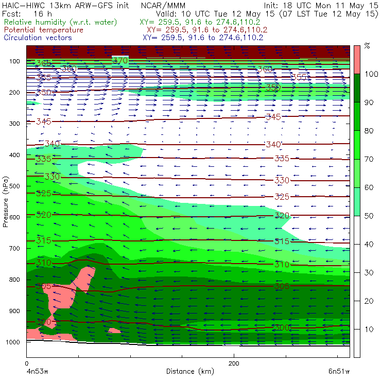Click the '900' hPa pressure axis label
The image size is (381, 381).
click(14, 311)
